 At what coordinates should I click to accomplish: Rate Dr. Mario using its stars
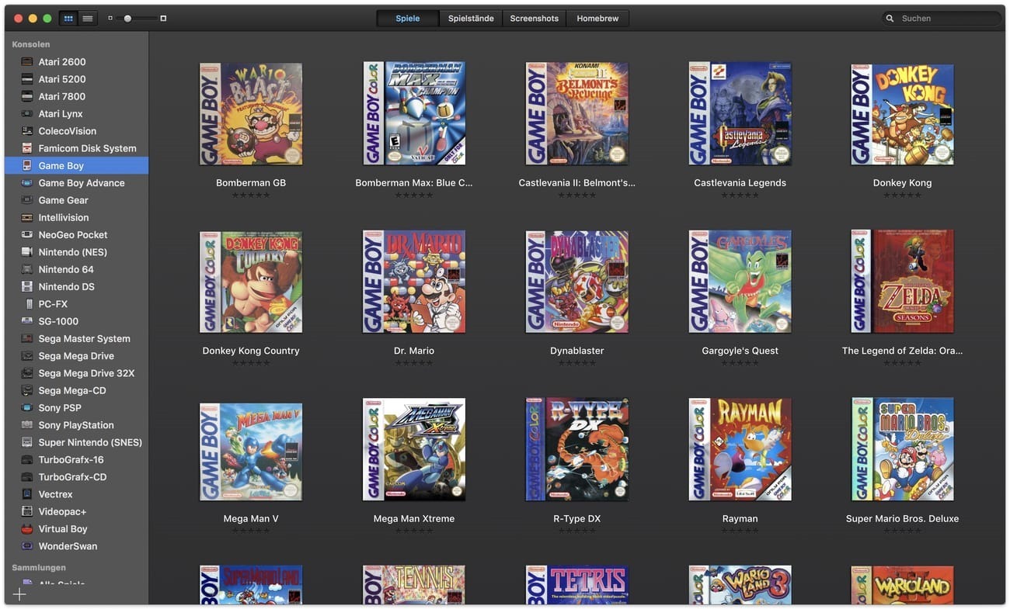[x=414, y=362]
